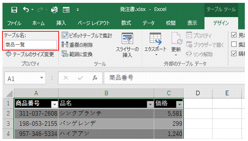Screen dimensions: 248x141
Task: Open the ファイル tab
Action: pyautogui.click(x=14, y=23)
